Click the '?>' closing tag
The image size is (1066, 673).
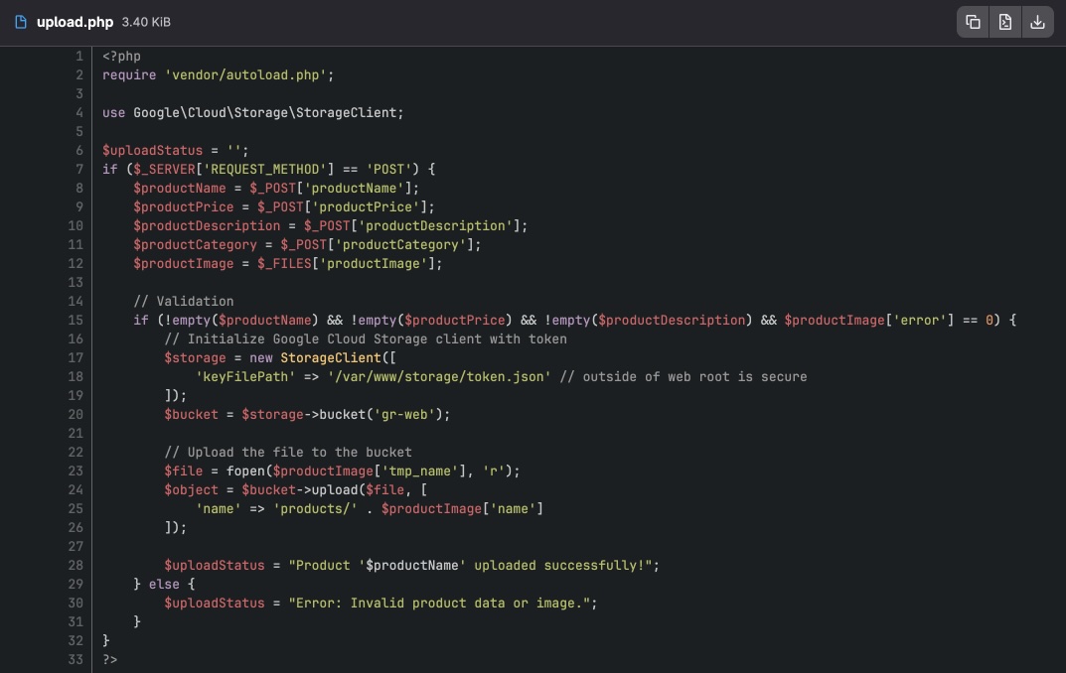click(x=110, y=659)
